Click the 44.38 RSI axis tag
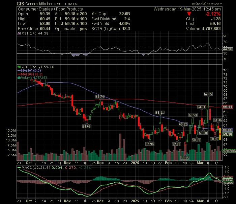This screenshot has height=204, width=236. point(228,49)
